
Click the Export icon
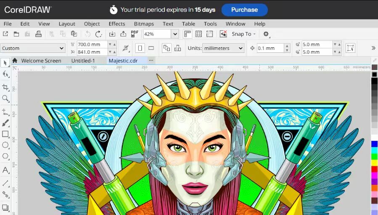coord(123,34)
